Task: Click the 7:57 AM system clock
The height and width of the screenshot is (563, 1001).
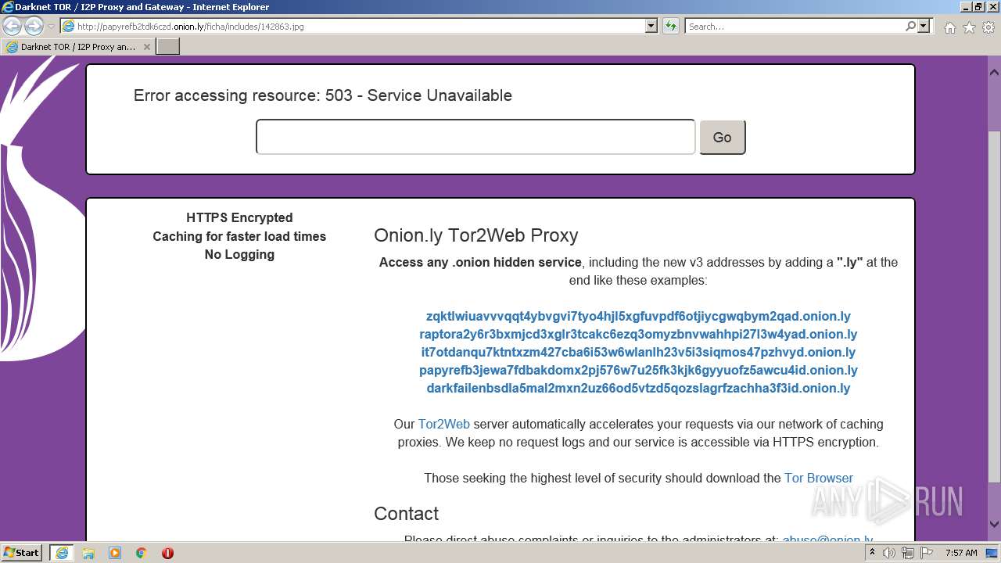Action: coord(961,553)
